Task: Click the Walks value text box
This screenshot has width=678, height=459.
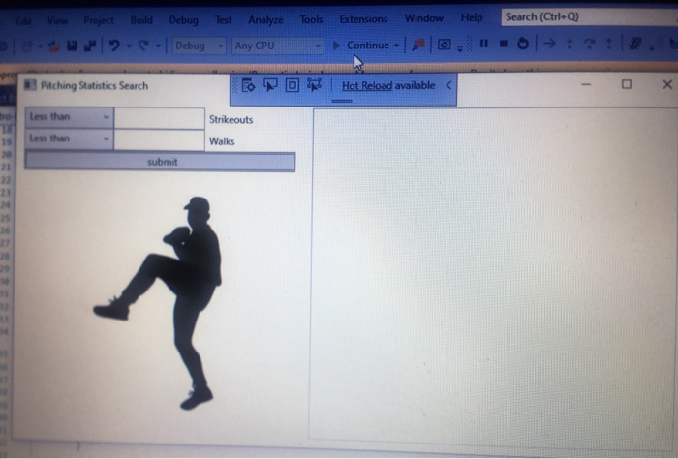Action: pos(159,139)
